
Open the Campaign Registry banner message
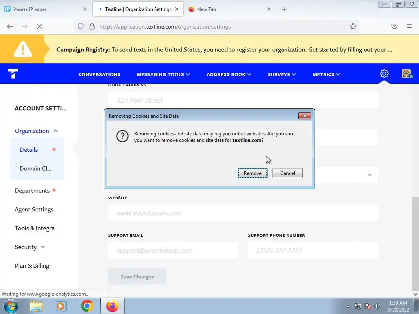point(224,49)
